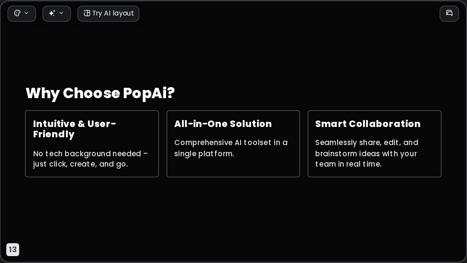Select the Smart Collaboration card box
The width and height of the screenshot is (467, 263).
click(374, 144)
